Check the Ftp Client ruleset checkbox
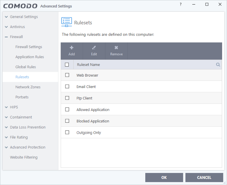The height and width of the screenshot is (185, 227). coord(67,98)
